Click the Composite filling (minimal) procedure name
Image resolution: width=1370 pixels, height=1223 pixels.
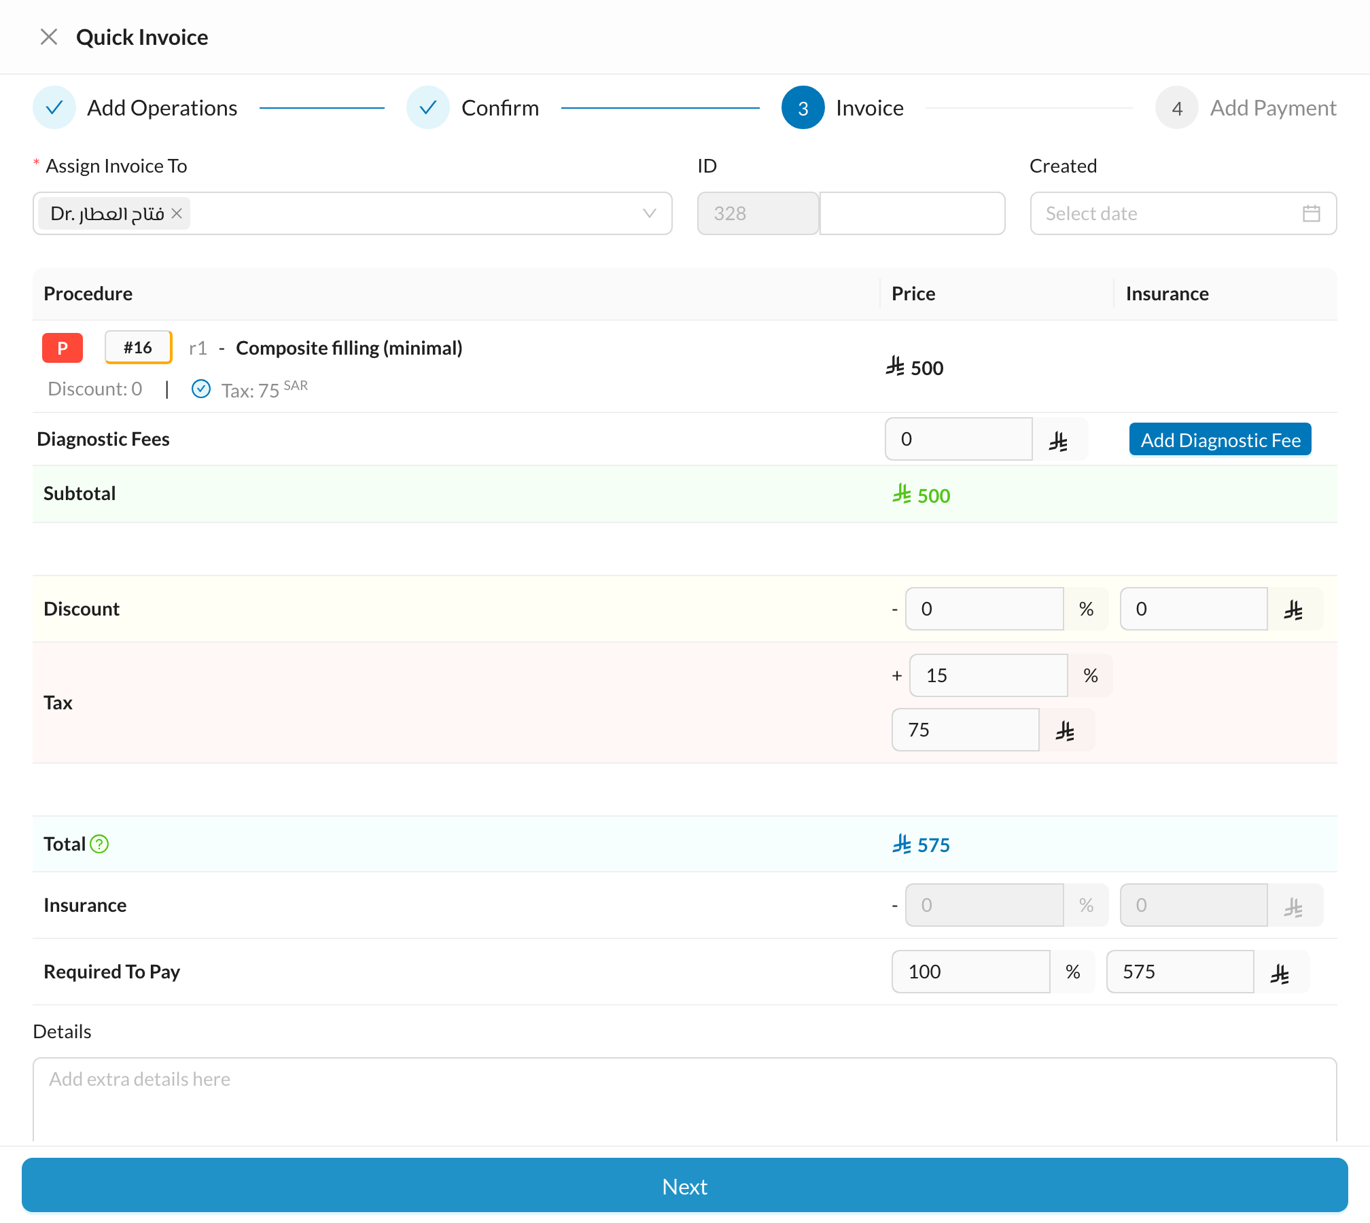349,348
